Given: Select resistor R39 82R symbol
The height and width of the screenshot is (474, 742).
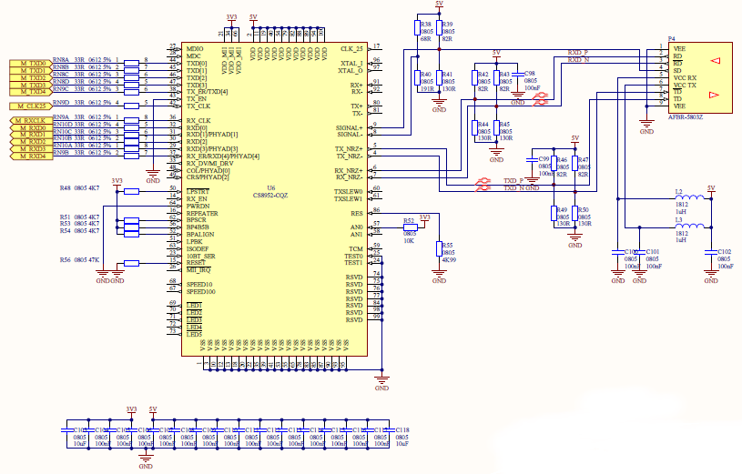Looking at the screenshot, I should tap(439, 27).
